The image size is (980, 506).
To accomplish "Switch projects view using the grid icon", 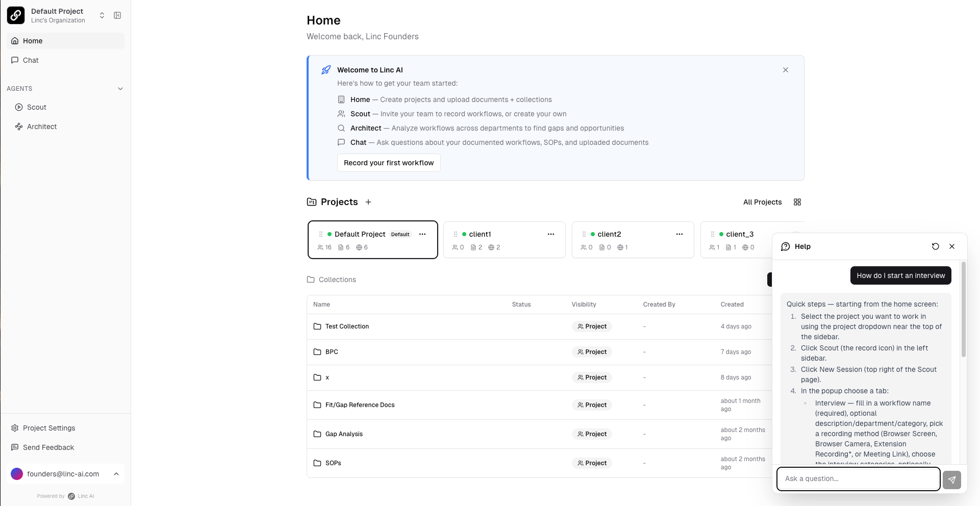I will pyautogui.click(x=797, y=202).
